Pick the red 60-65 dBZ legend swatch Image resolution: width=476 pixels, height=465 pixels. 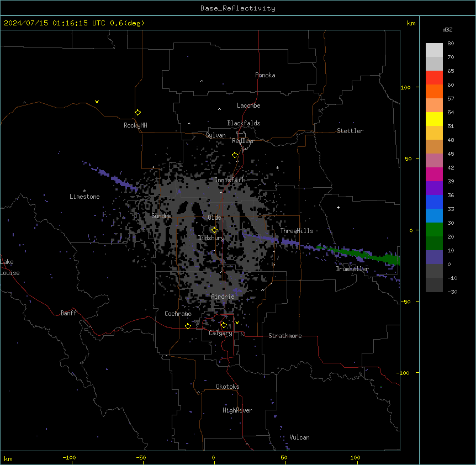coord(434,78)
